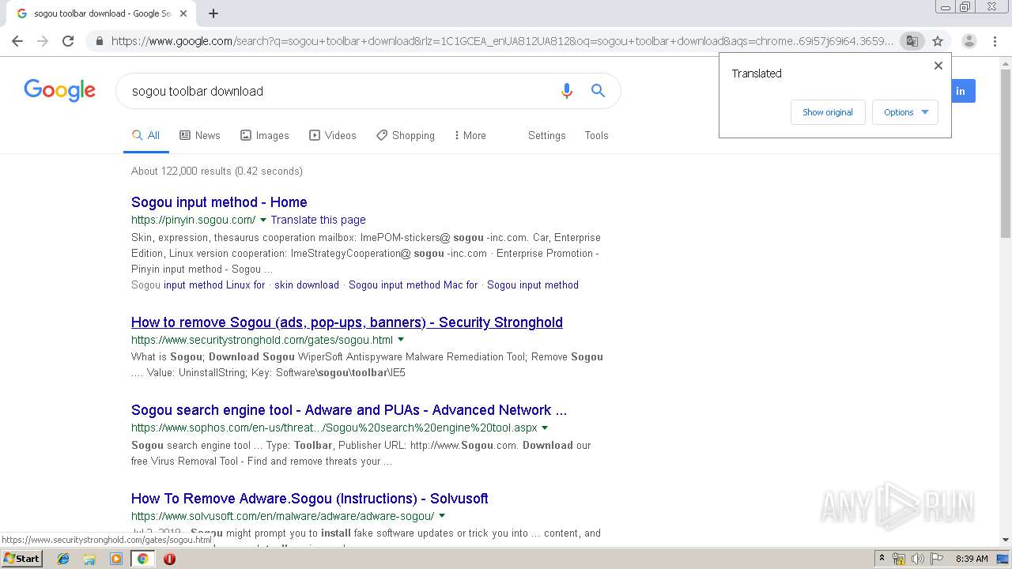Screen dimensions: 1012x569
Task: Switch to the News tab
Action: (x=200, y=136)
